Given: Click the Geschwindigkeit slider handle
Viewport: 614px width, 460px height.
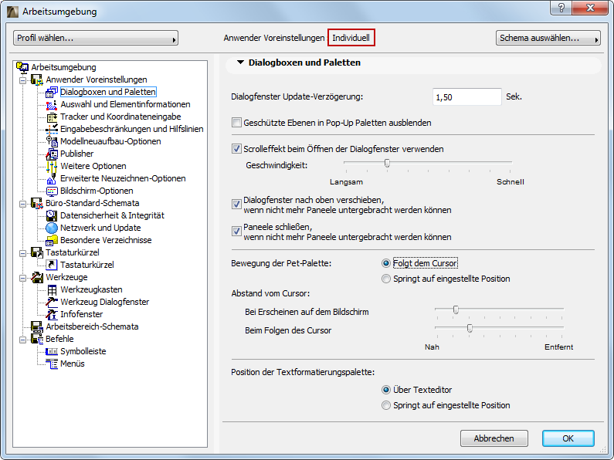Looking at the screenshot, I should coord(387,163).
